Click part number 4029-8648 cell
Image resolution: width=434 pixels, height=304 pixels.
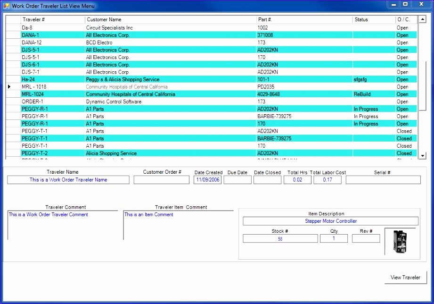click(x=304, y=94)
